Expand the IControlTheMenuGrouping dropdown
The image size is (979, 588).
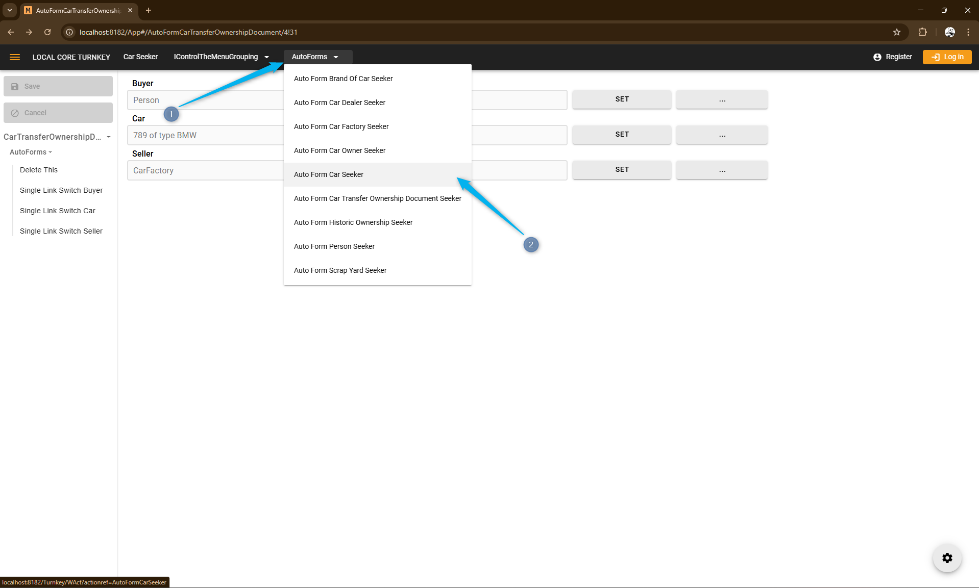coord(221,57)
